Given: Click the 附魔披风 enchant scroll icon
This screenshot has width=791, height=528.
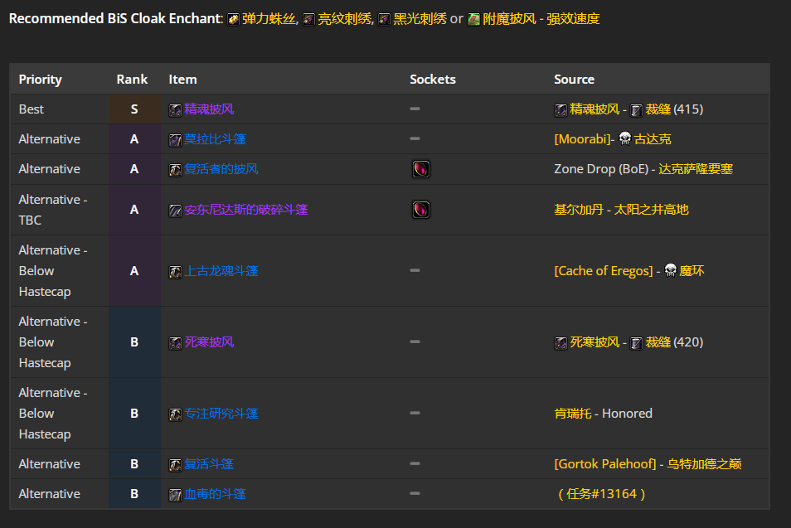Looking at the screenshot, I should pyautogui.click(x=473, y=20).
